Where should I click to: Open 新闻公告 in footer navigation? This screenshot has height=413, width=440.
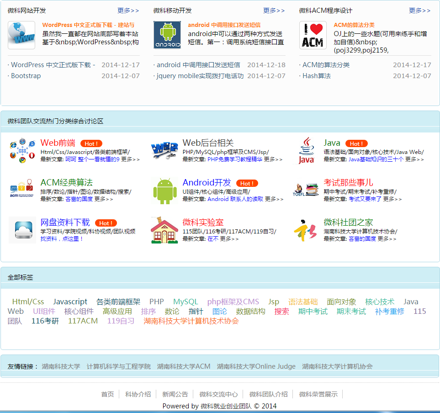point(175,394)
